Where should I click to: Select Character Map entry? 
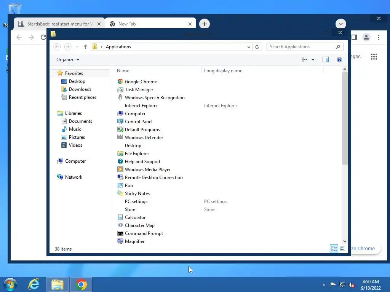point(136,225)
